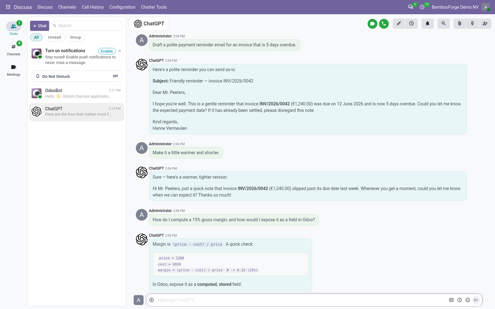Image resolution: width=495 pixels, height=309 pixels.
Task: Start a video call with ChatGPT
Action: point(372,24)
